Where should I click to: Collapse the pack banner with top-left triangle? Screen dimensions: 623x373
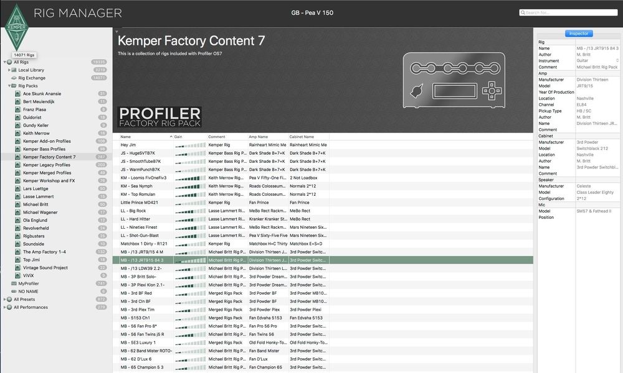(x=117, y=31)
